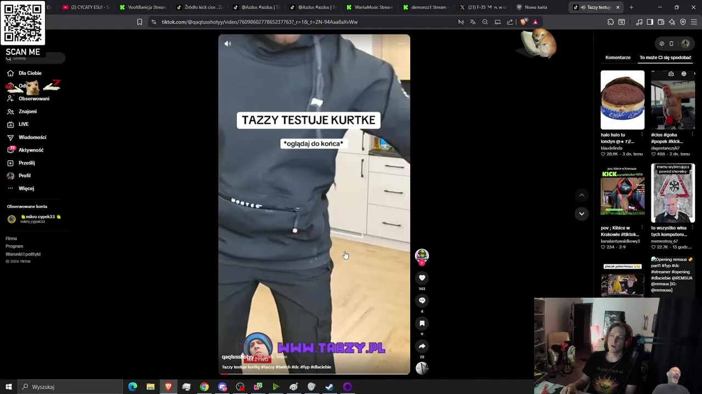Click the Windows taskbar search box 'Wyszukaj'

tap(71, 387)
